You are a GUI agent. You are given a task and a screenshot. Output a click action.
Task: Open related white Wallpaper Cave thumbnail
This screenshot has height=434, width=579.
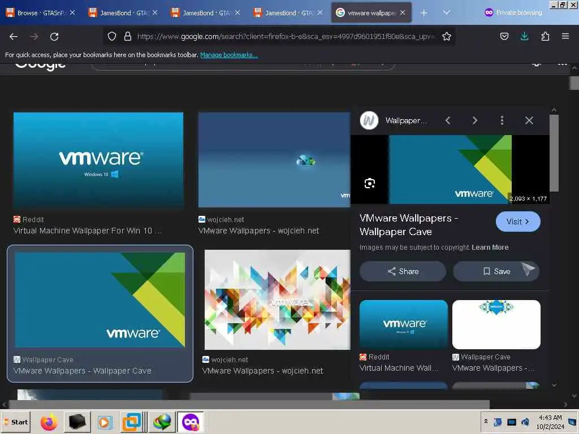(x=496, y=324)
